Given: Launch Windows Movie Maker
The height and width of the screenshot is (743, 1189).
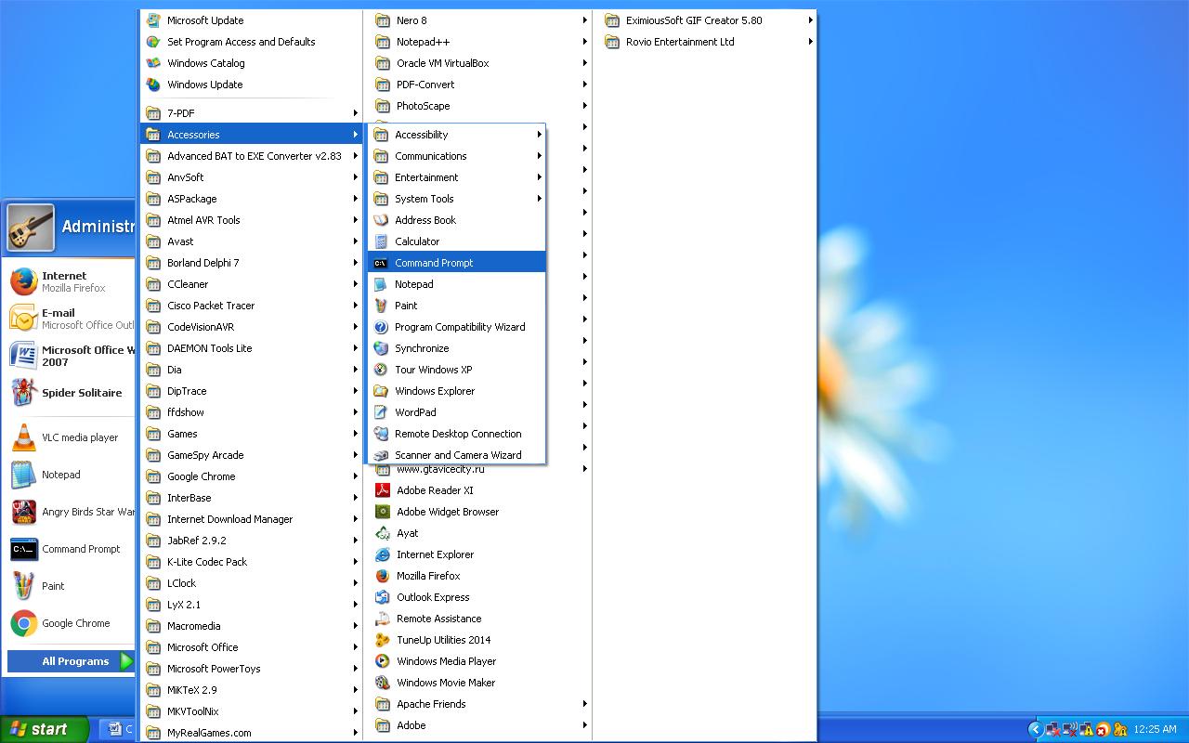Looking at the screenshot, I should point(479,683).
